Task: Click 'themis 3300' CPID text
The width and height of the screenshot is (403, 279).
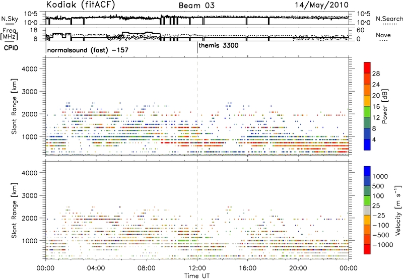Action: [219, 45]
